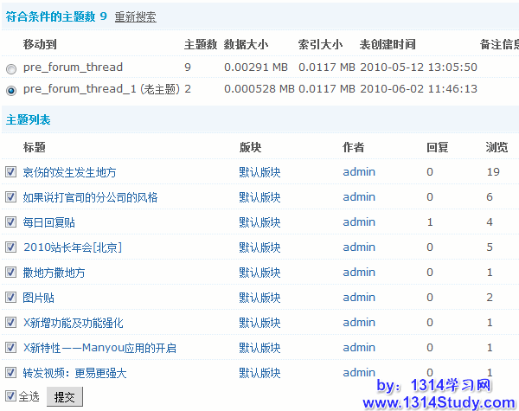This screenshot has width=519, height=411.
Task: Click 默认版块 link in 哀伤的发生发生地方 row
Action: (x=259, y=172)
